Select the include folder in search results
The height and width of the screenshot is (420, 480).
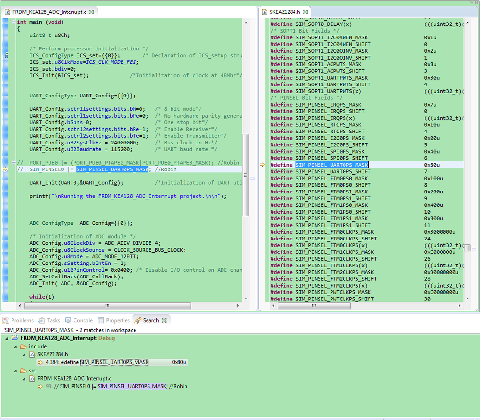click(x=37, y=346)
